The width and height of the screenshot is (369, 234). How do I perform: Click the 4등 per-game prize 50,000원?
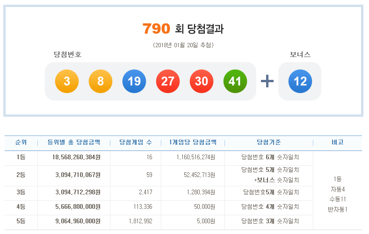click(x=205, y=206)
